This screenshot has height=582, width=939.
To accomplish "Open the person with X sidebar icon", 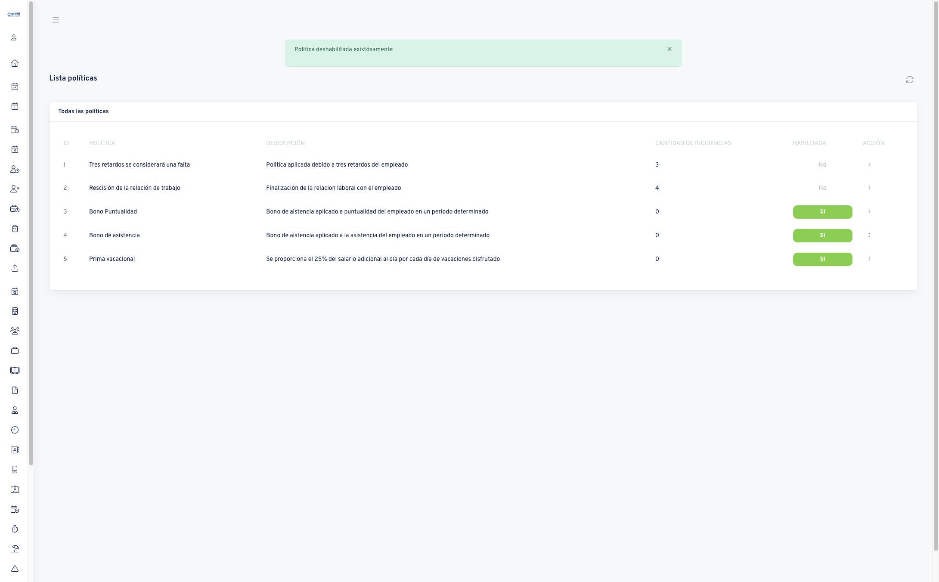I will click(x=15, y=189).
